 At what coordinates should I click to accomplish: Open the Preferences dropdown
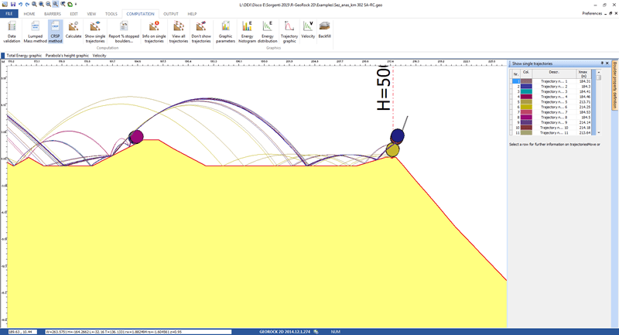pos(594,14)
